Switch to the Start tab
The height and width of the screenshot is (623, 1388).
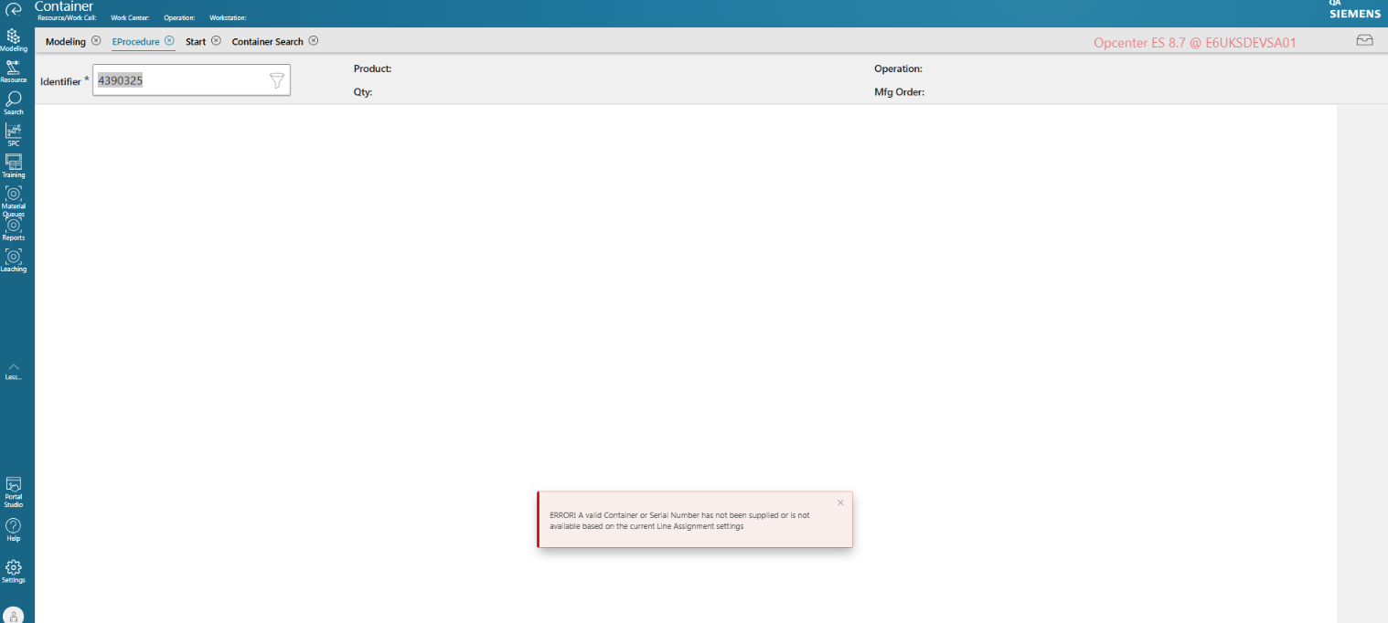(x=196, y=42)
